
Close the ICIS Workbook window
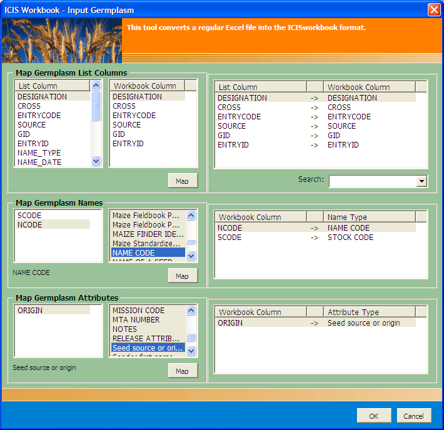point(434,10)
